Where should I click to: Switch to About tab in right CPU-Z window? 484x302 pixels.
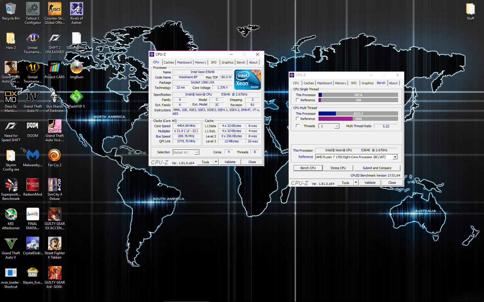point(393,83)
